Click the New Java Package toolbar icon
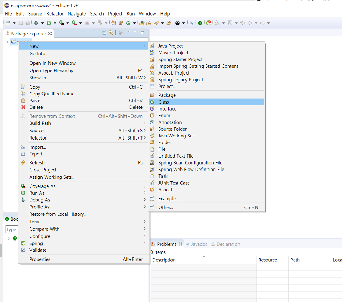 click(121, 23)
